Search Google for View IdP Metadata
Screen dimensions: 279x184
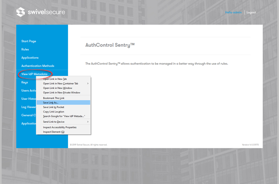tap(64, 116)
